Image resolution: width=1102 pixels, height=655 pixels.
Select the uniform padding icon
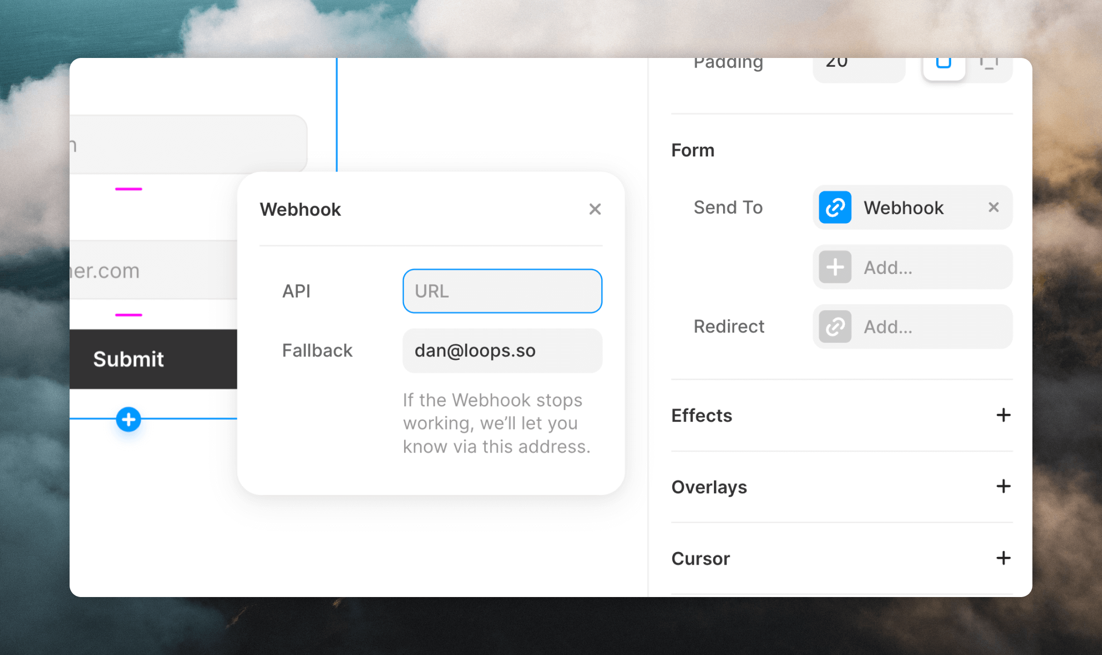tap(943, 65)
